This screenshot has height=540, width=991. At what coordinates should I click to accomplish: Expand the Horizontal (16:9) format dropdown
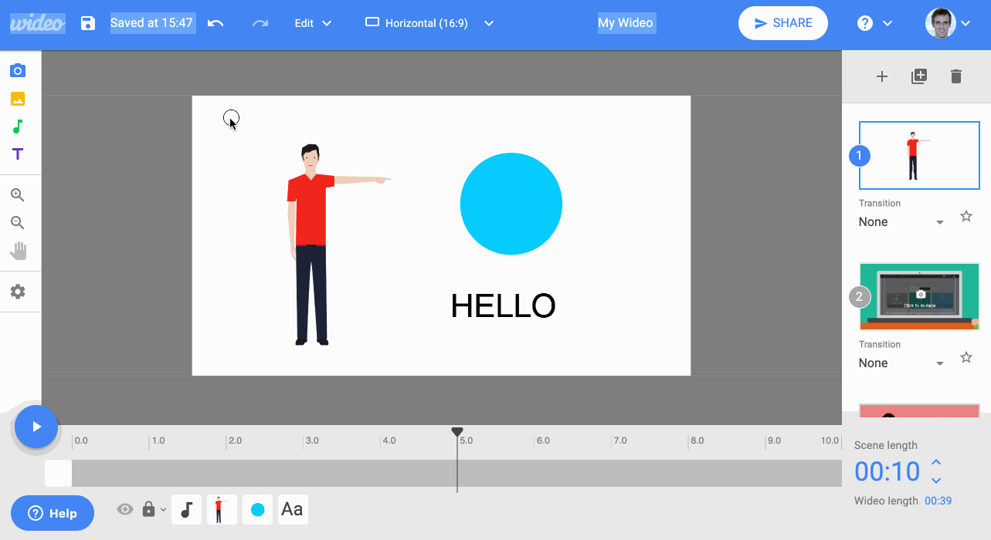pos(429,23)
